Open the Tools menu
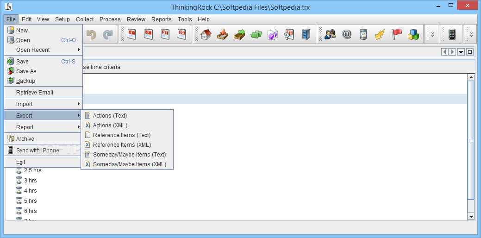Viewport: 481px width, 238px height. (185, 19)
